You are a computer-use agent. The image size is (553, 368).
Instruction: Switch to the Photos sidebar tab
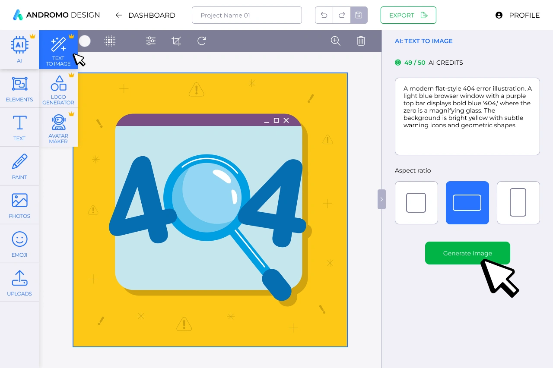[x=19, y=205]
